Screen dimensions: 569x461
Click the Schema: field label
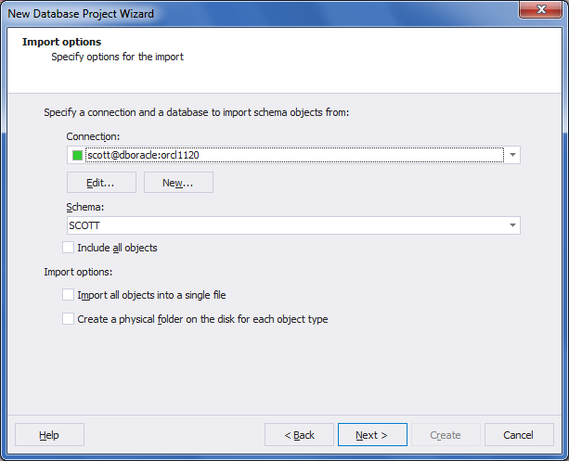click(84, 207)
